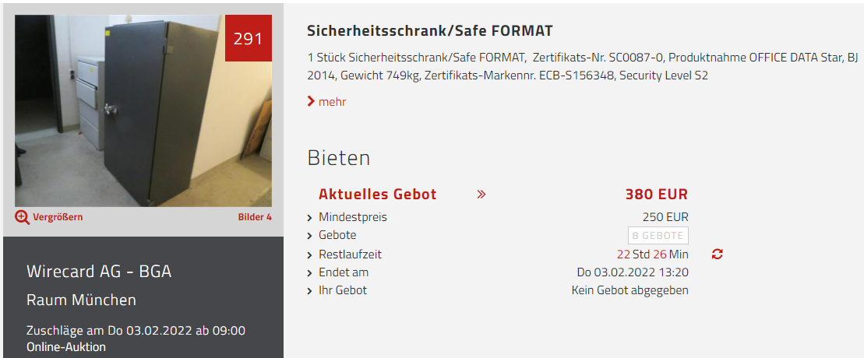Click the Raum München location text
Viewport: 864px width, 358px height.
point(81,300)
